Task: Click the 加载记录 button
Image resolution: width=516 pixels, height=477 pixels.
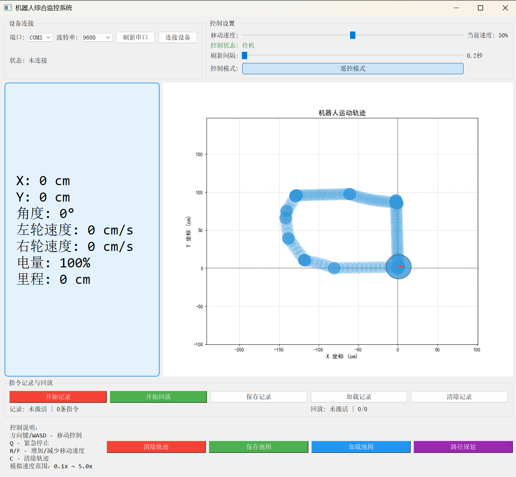Action: 359,397
